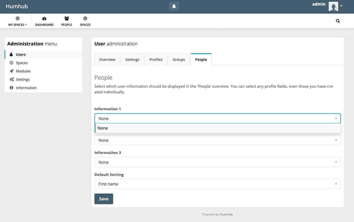This screenshot has height=222, width=354.
Task: Open the People group icon
Action: coord(67,19)
